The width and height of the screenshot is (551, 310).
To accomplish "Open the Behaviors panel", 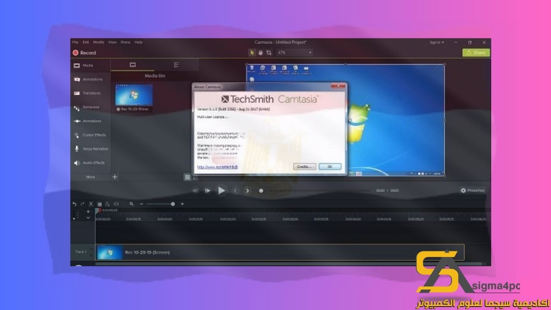I will (x=90, y=107).
